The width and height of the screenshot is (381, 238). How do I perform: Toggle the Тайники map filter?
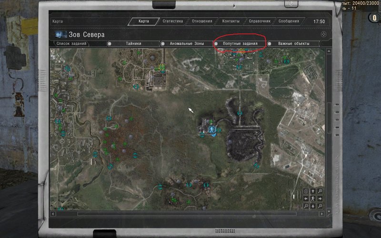[x=133, y=44]
